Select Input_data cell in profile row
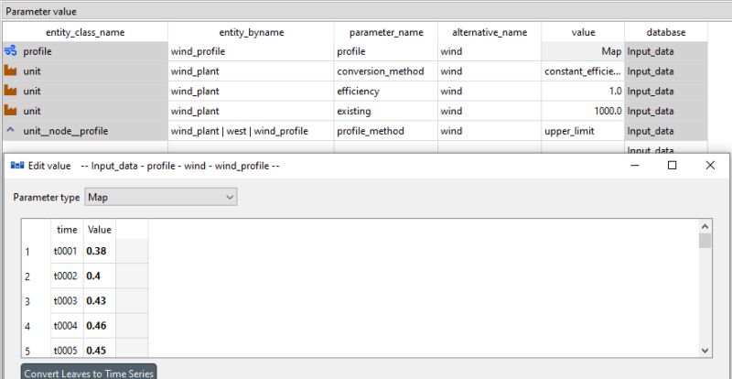This screenshot has width=732, height=379. [666, 51]
